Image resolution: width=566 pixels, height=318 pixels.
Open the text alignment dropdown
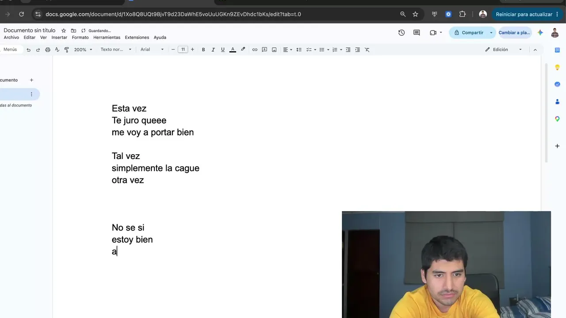click(x=287, y=49)
